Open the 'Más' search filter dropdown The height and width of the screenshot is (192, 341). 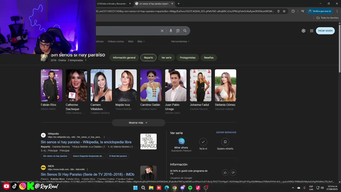click(x=141, y=41)
